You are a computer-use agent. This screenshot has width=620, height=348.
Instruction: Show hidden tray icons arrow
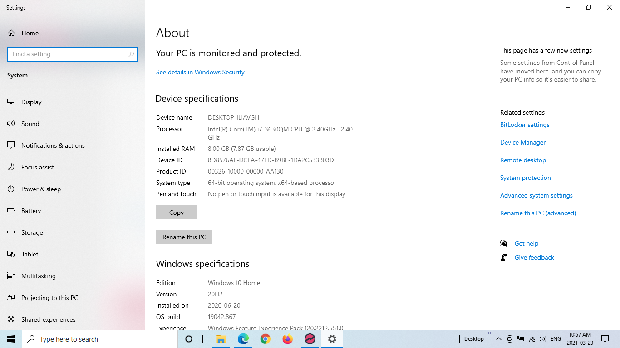[498, 339]
